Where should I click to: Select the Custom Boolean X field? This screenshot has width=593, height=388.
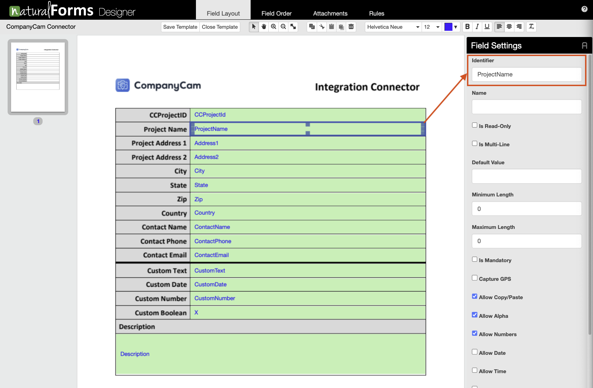click(308, 313)
